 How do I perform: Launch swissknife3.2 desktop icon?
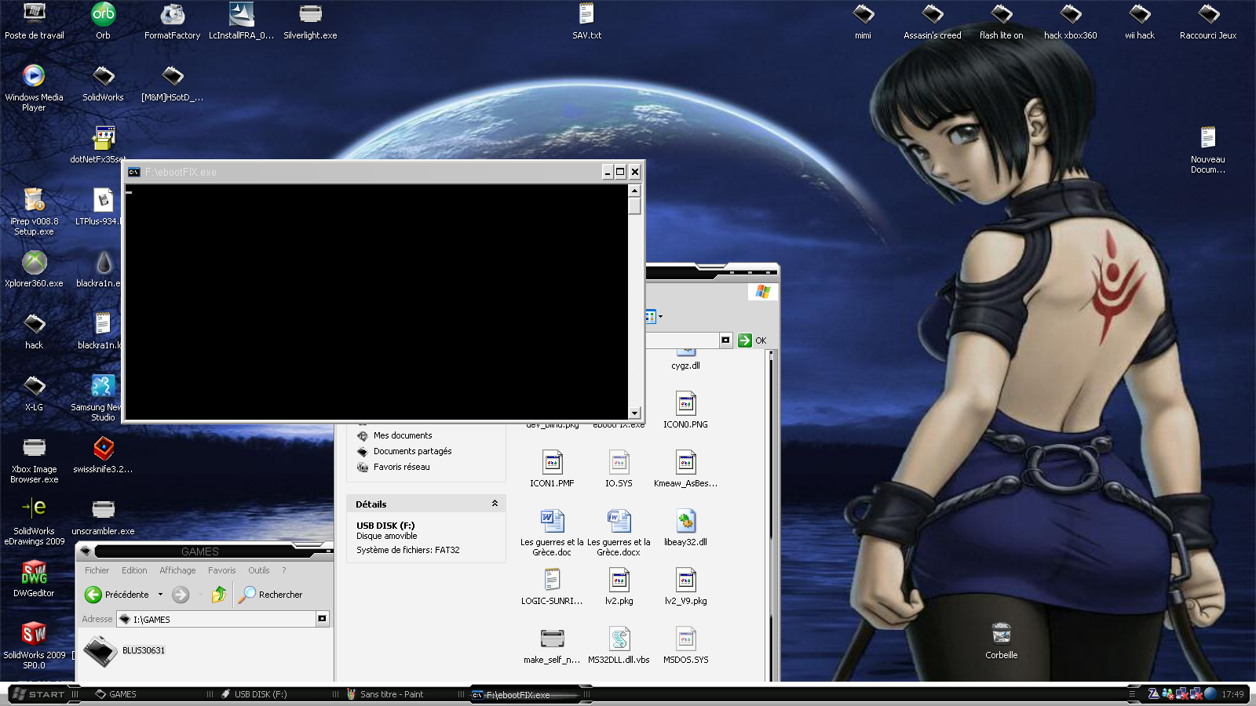(103, 455)
